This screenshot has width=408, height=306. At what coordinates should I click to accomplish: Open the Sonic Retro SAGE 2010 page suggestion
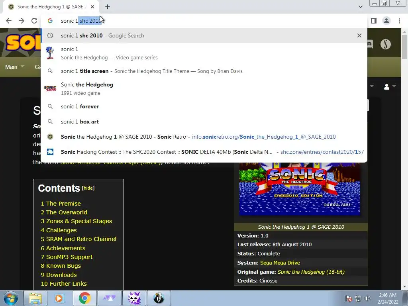click(204, 137)
